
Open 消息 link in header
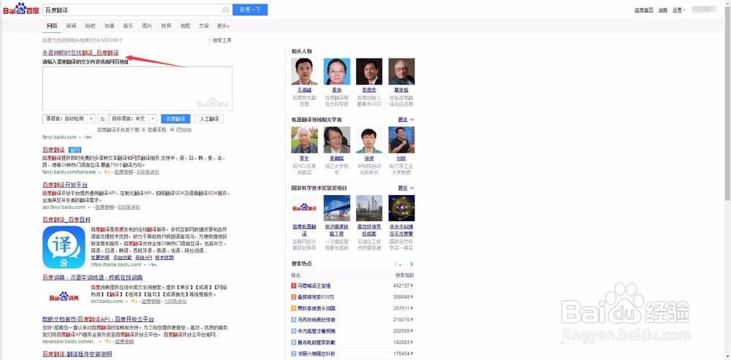click(x=662, y=9)
